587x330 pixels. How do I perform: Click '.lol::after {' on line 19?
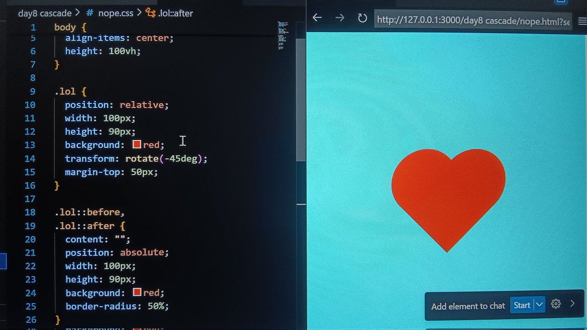(90, 226)
